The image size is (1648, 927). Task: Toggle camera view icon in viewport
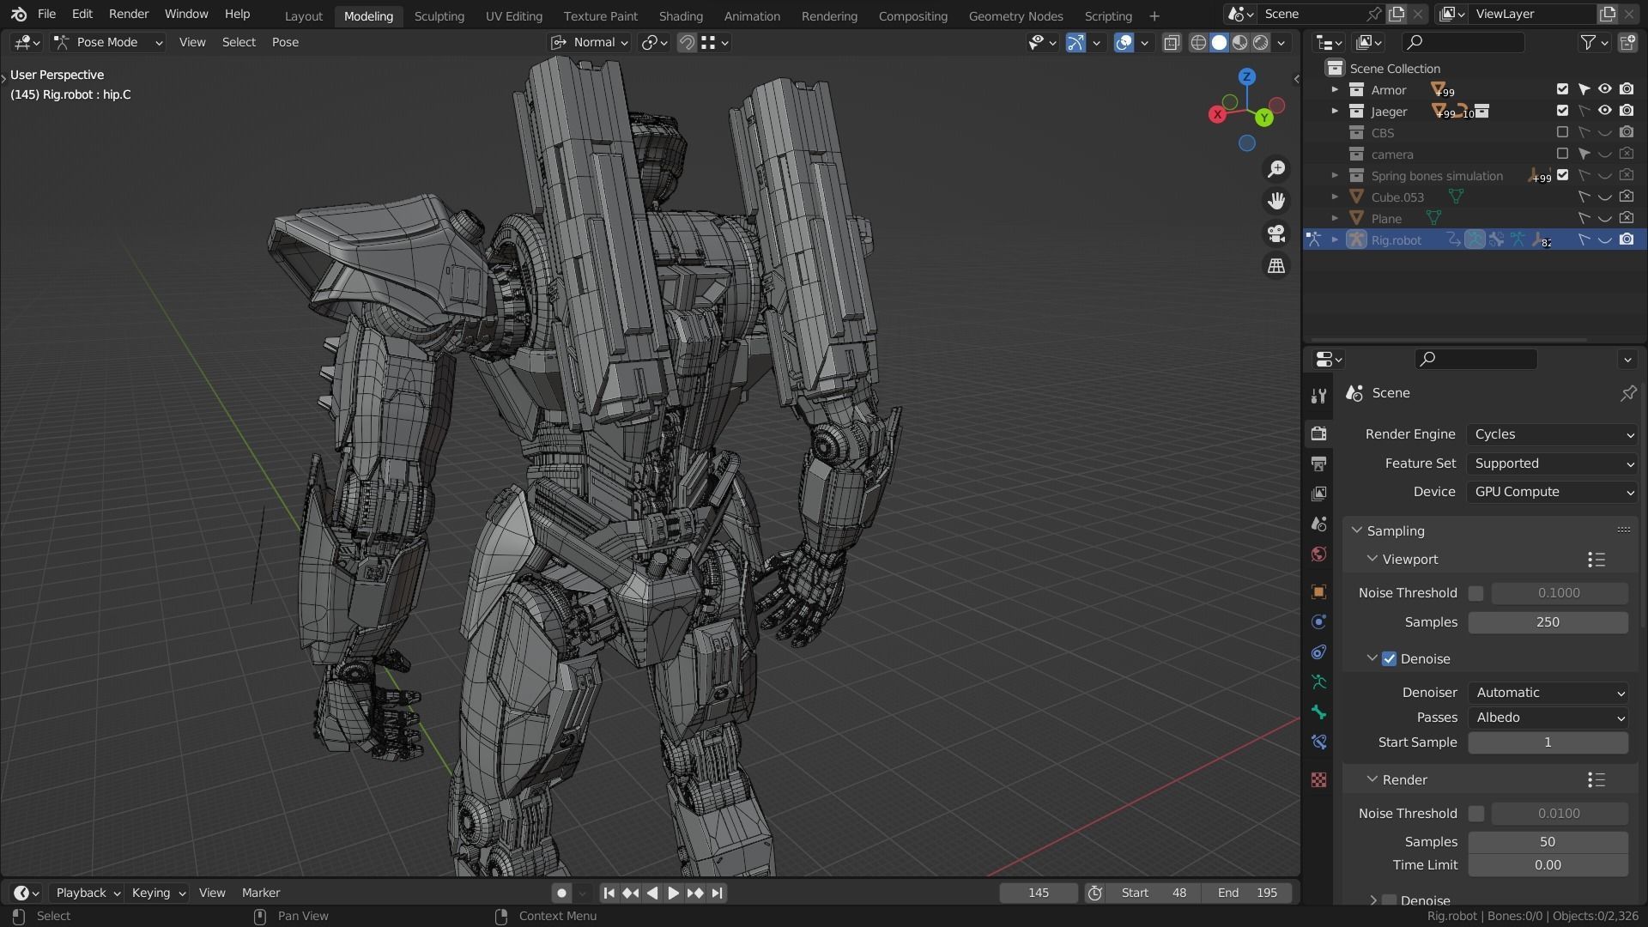coord(1276,233)
